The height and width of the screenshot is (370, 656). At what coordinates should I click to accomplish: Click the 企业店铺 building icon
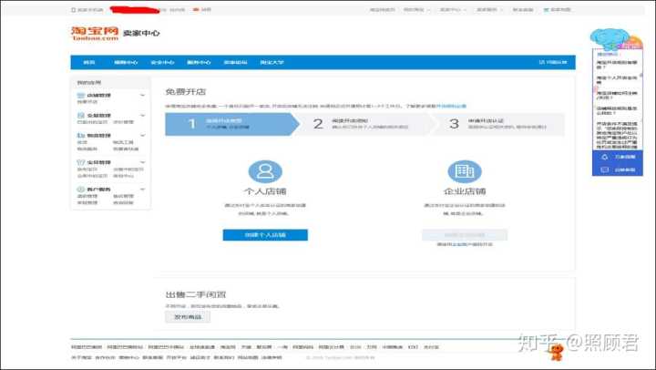(x=464, y=171)
